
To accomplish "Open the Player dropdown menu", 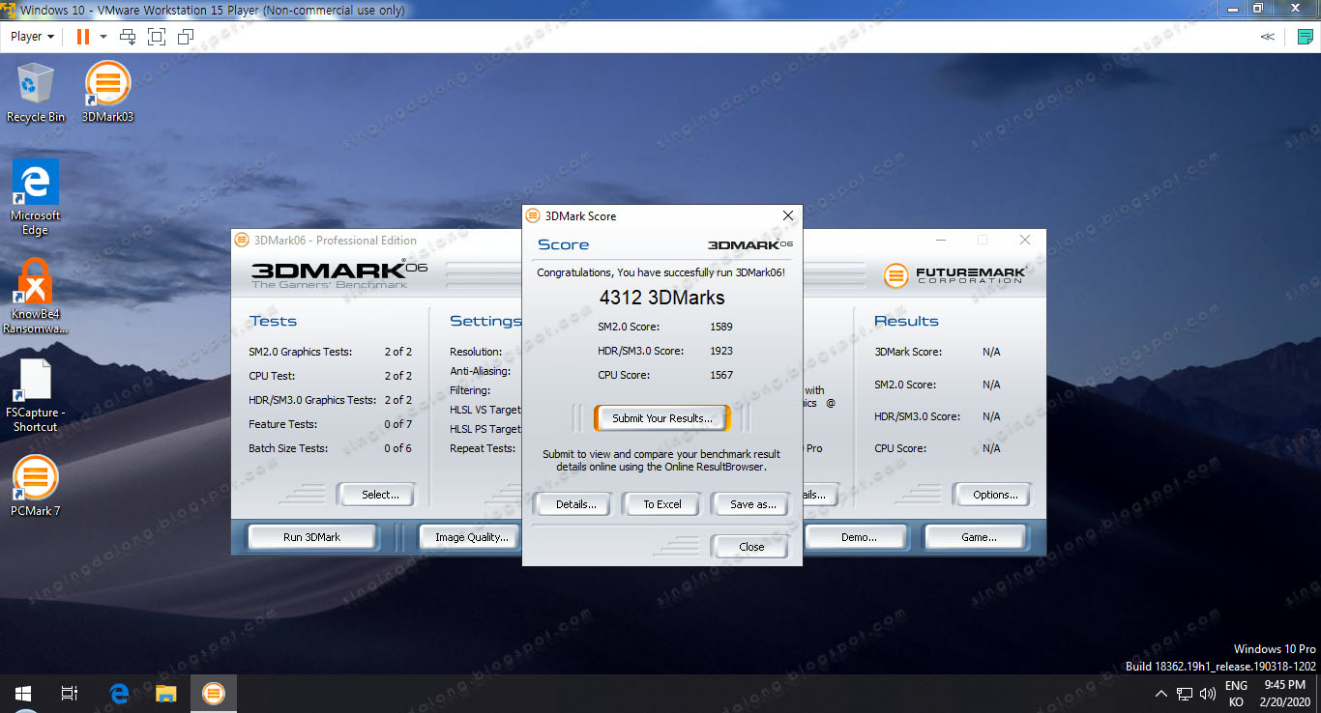I will tap(32, 37).
